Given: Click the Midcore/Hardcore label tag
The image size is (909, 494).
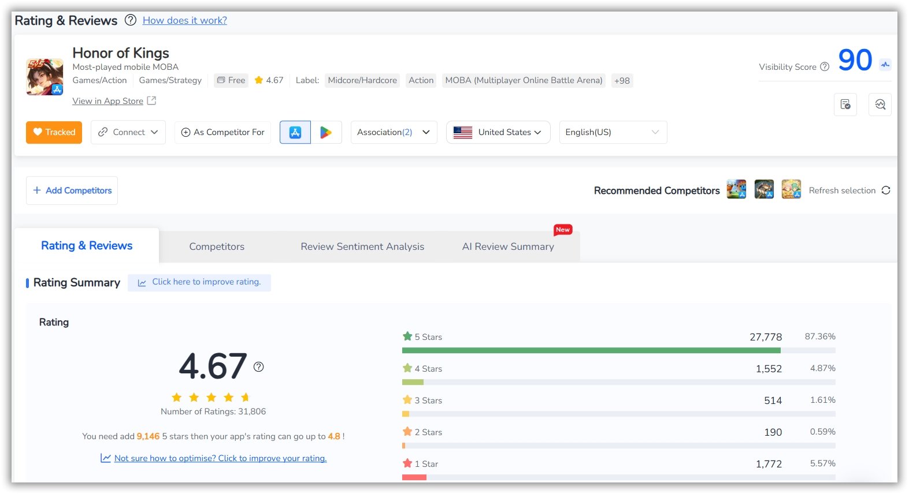Looking at the screenshot, I should [x=362, y=81].
